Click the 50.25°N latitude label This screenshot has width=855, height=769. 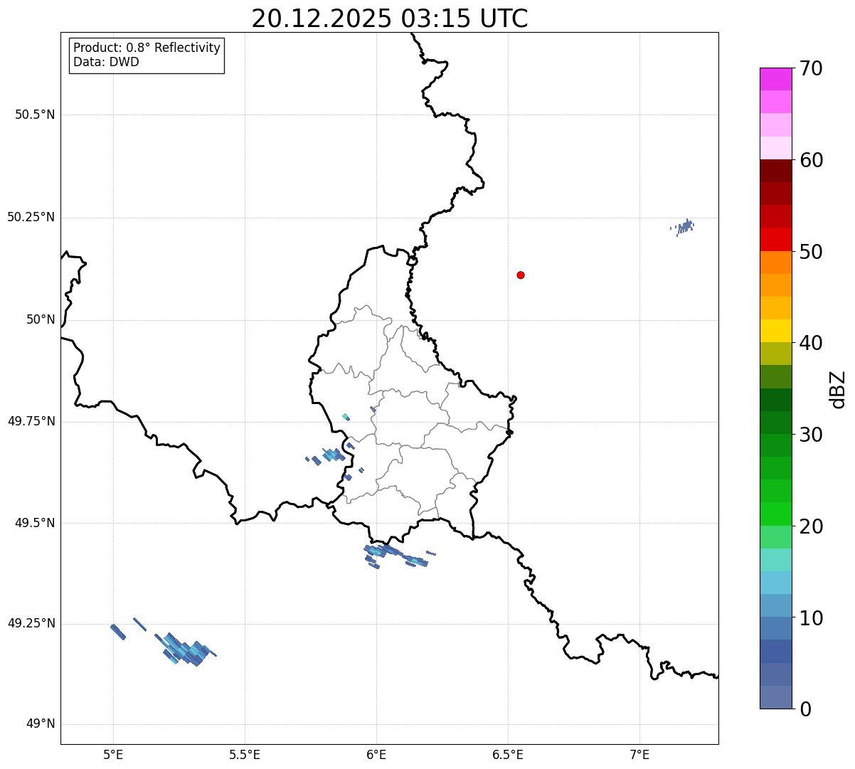[x=31, y=217]
